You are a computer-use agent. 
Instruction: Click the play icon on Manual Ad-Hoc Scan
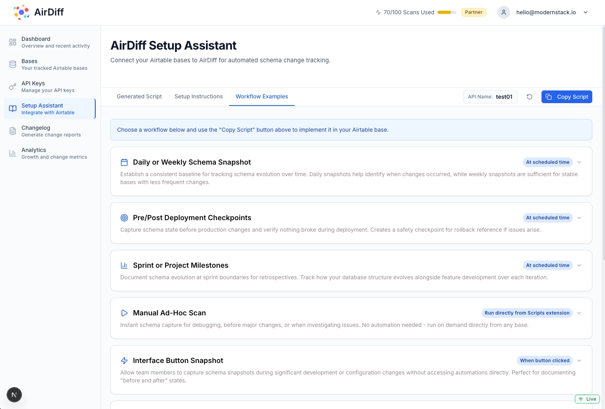coord(124,313)
